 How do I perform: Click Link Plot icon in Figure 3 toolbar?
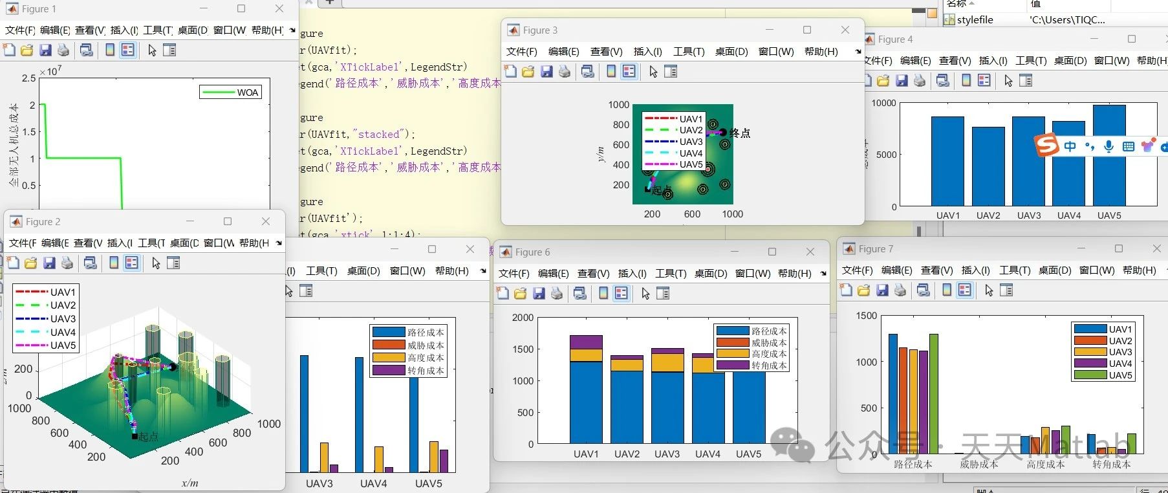pyautogui.click(x=587, y=71)
